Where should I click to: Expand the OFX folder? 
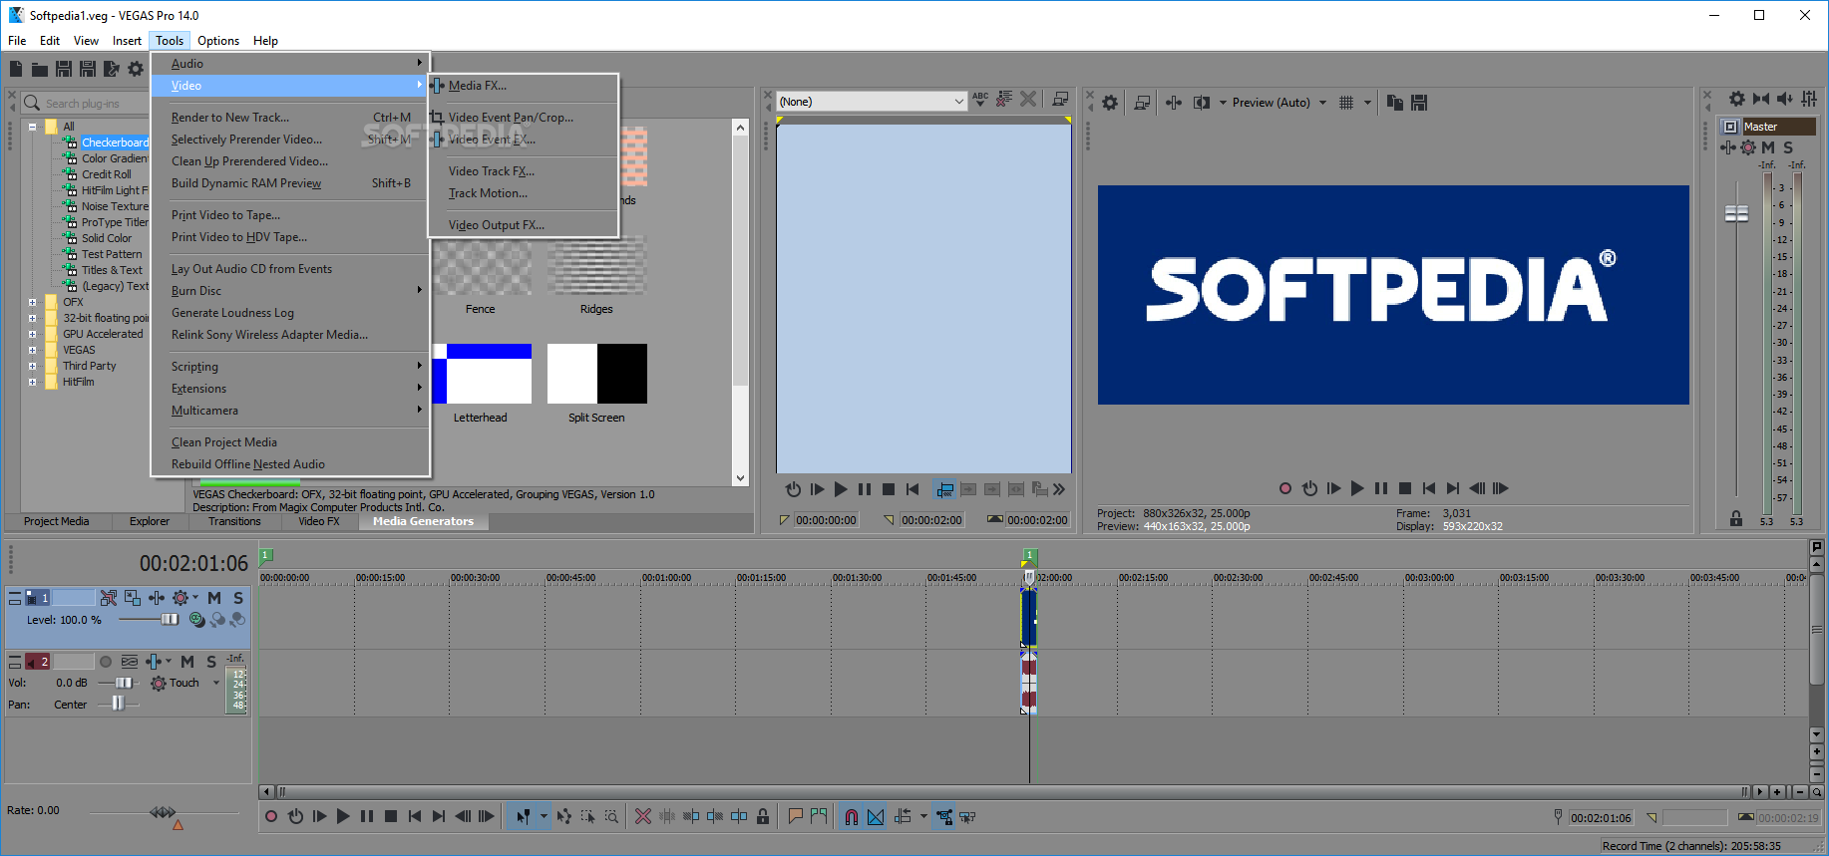33,302
